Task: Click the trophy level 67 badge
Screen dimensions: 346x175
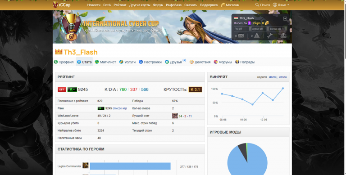Action: 72,27
